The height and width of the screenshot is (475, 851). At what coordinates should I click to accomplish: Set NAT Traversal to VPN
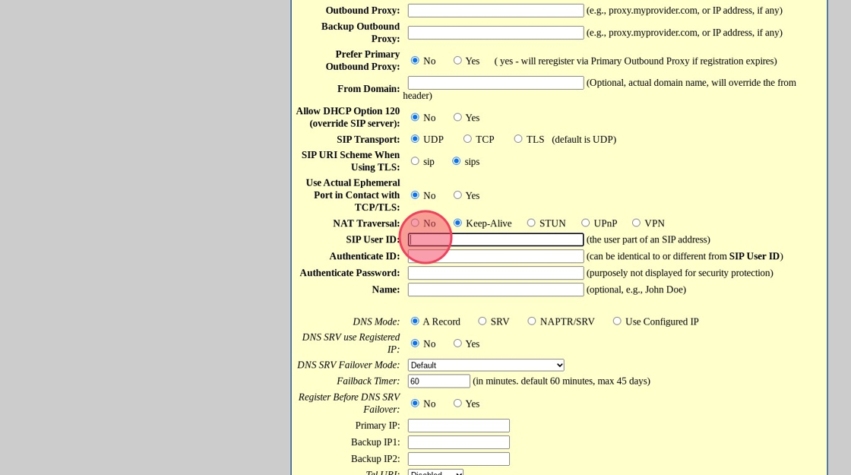coord(636,223)
